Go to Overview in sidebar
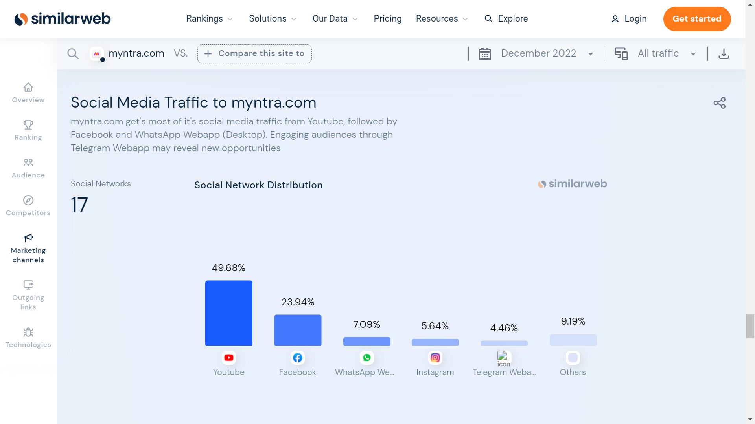The height and width of the screenshot is (424, 755). click(x=28, y=93)
